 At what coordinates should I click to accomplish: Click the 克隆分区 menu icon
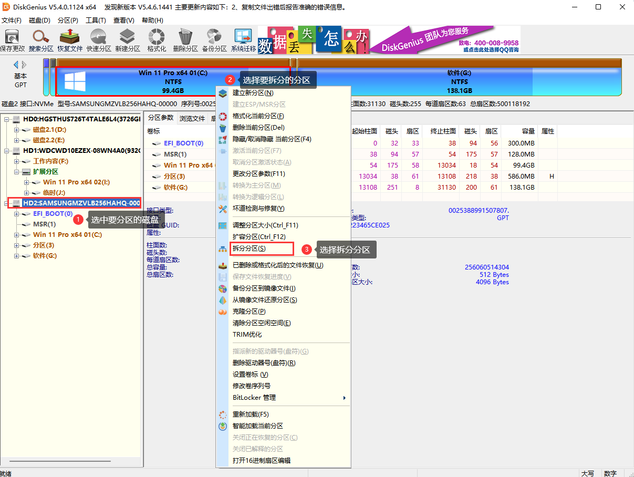coord(223,312)
